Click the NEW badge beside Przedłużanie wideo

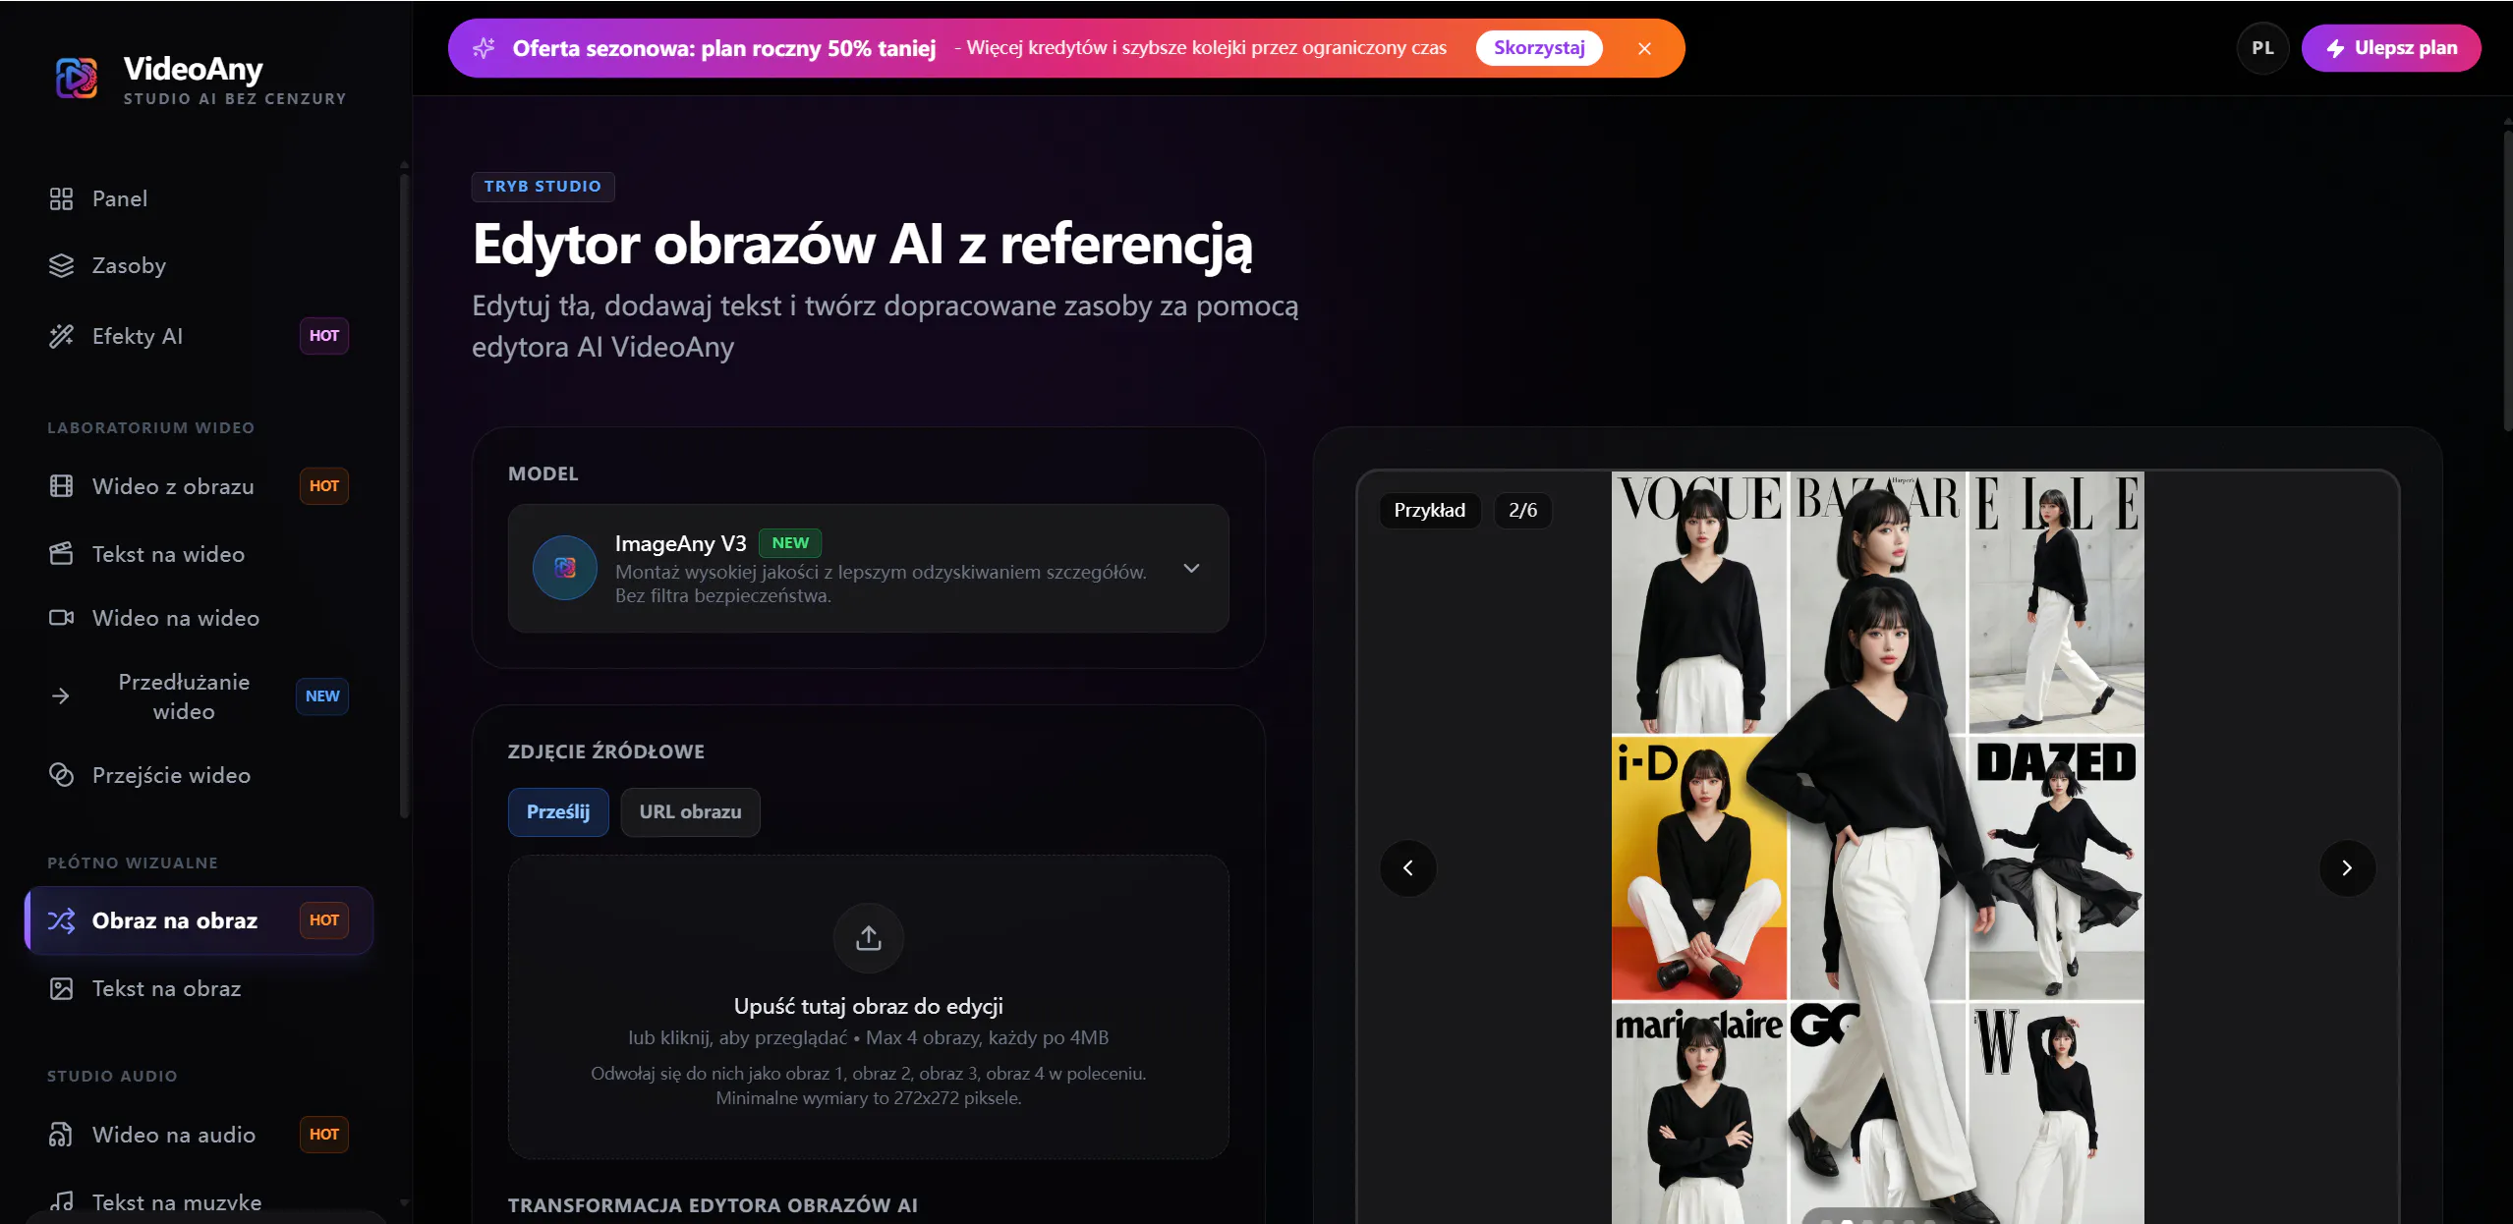(x=322, y=696)
